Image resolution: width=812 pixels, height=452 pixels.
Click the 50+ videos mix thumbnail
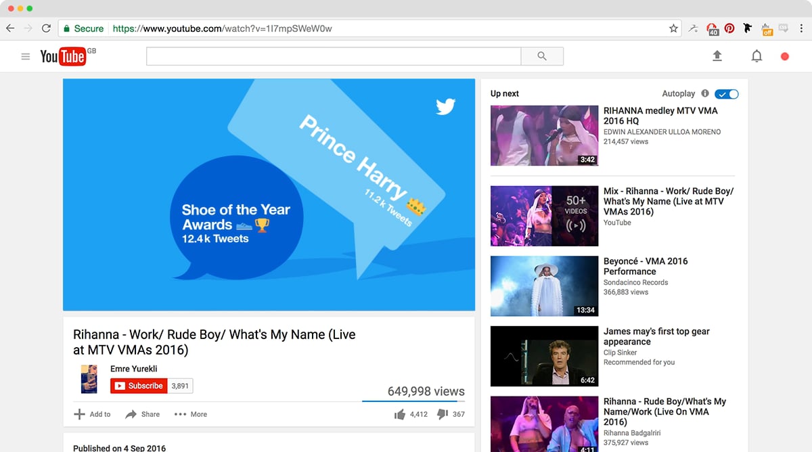tap(545, 216)
